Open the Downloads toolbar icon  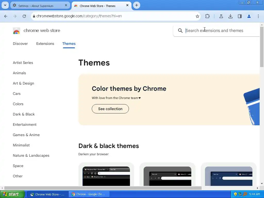(230, 16)
